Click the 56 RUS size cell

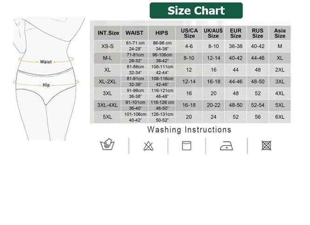click(x=257, y=117)
